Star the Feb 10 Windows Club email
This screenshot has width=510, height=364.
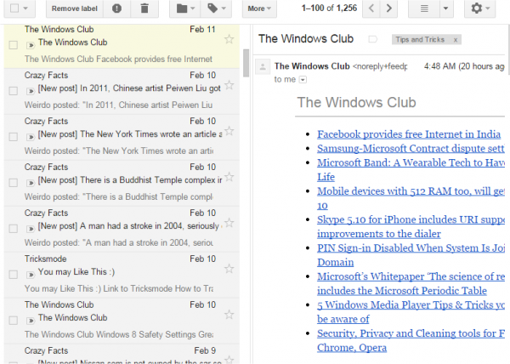tap(229, 315)
